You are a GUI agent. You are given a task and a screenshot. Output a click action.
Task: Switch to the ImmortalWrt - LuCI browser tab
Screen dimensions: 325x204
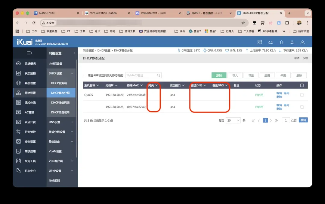coord(153,13)
